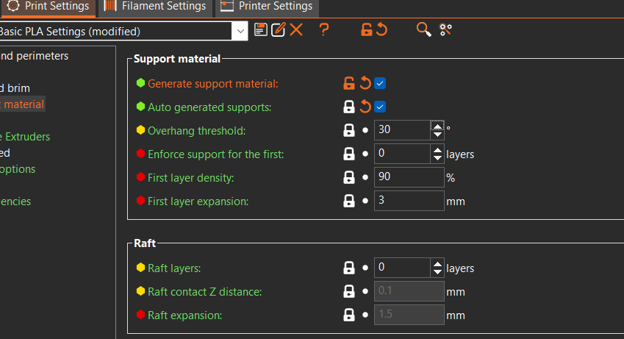The height and width of the screenshot is (339, 624).
Task: Click the toolbar orange unlocked padlock icon
Action: point(366,30)
